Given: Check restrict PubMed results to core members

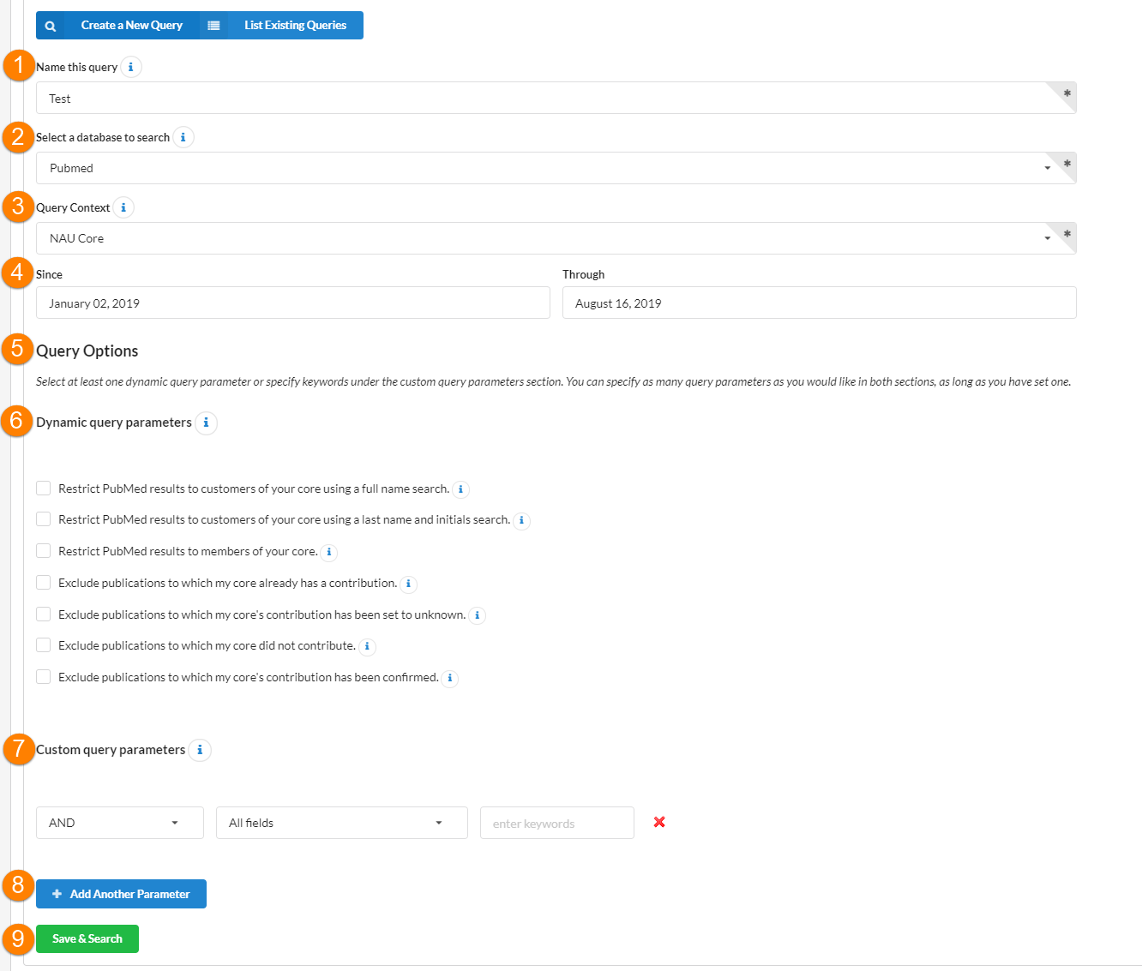Looking at the screenshot, I should [x=44, y=551].
